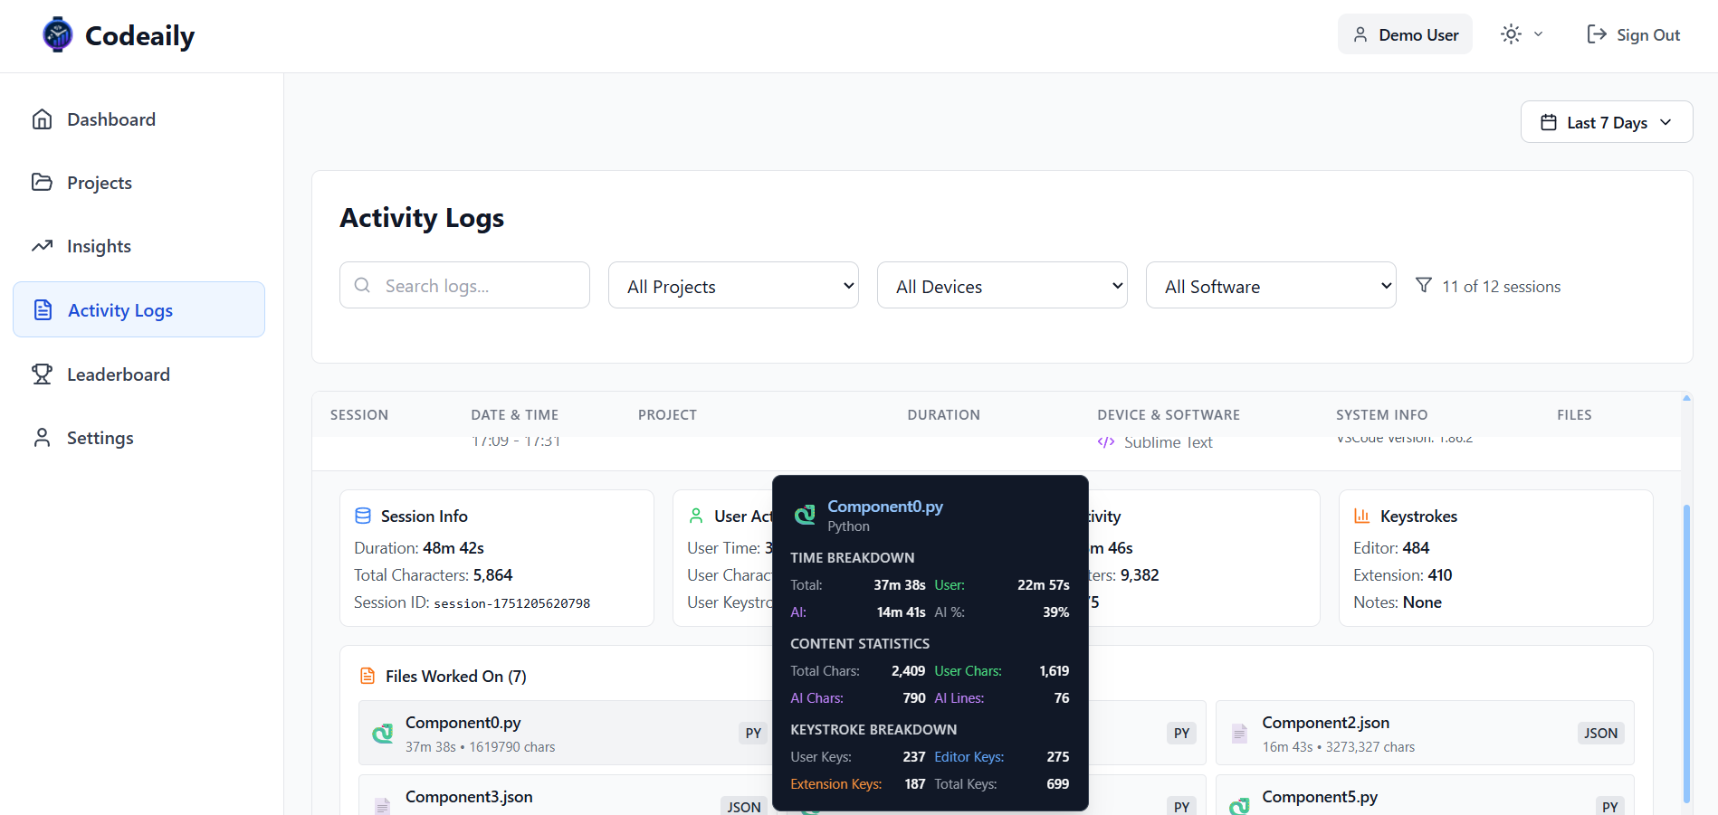Open the Component3.json file card
Image resolution: width=1718 pixels, height=815 pixels.
pos(564,795)
